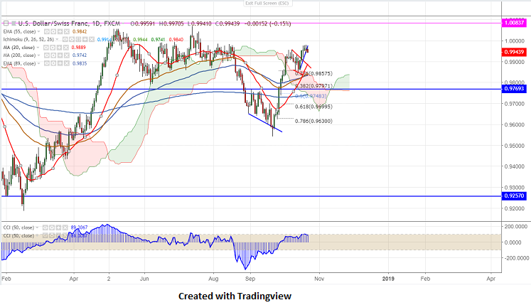Select the 0.97693 horizontal line price label
Image resolution: width=531 pixels, height=305 pixels.
tap(514, 89)
